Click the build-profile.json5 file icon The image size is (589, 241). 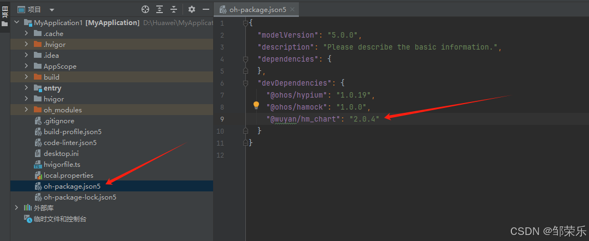tap(38, 132)
